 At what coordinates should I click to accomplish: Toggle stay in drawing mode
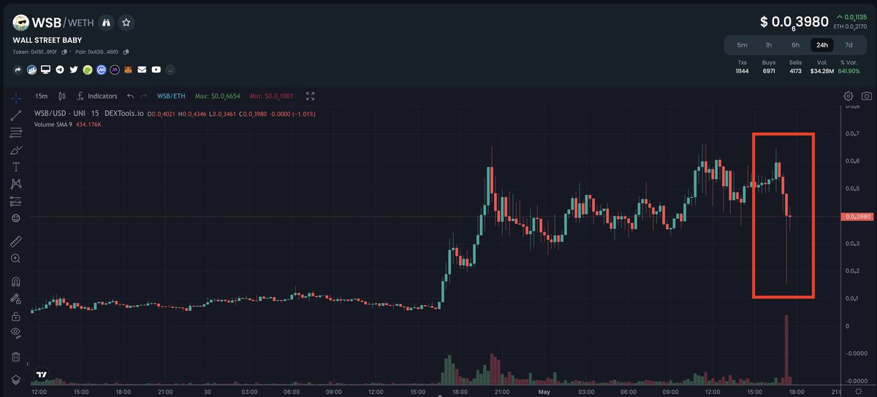coord(15,298)
